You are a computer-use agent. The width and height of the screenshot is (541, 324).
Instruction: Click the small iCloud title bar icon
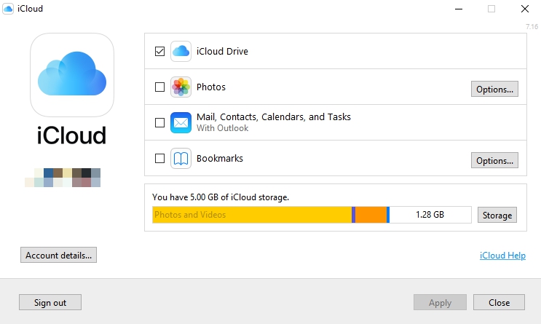pos(8,9)
